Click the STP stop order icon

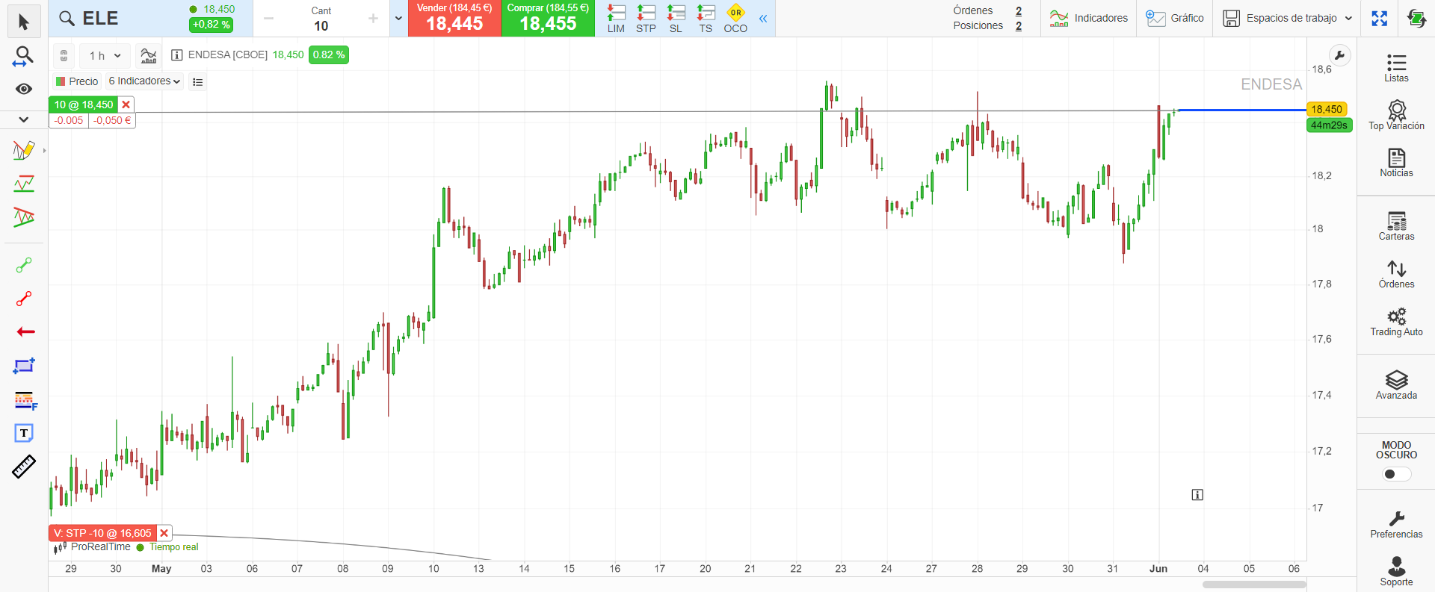[646, 19]
